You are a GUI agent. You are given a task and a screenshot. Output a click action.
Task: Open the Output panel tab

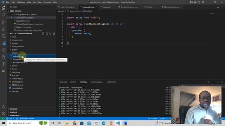click(x=73, y=82)
